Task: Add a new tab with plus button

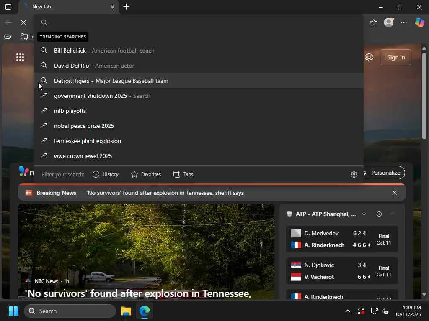Action: [126, 7]
